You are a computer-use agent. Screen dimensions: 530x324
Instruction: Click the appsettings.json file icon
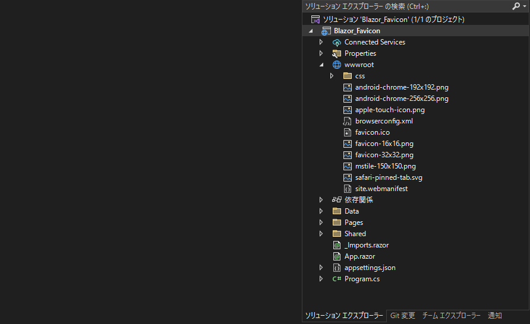[337, 268]
